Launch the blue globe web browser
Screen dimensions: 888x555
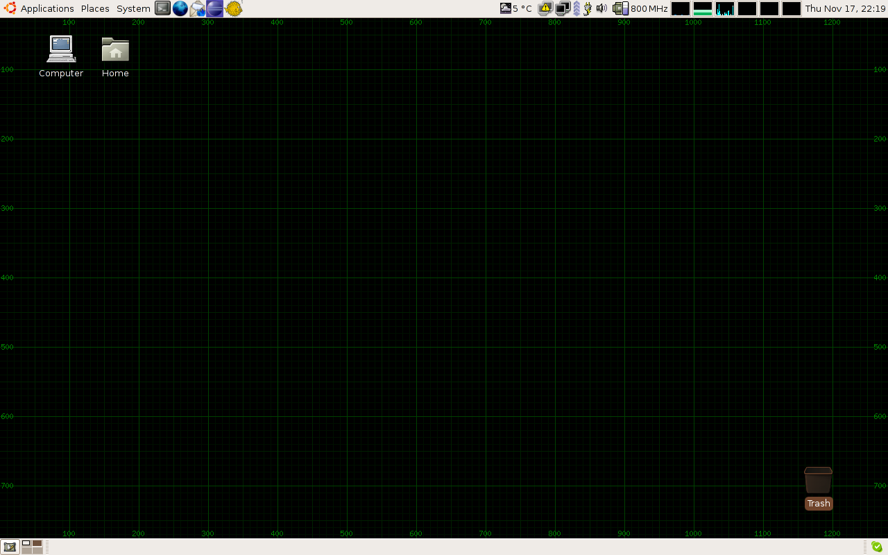tap(180, 8)
